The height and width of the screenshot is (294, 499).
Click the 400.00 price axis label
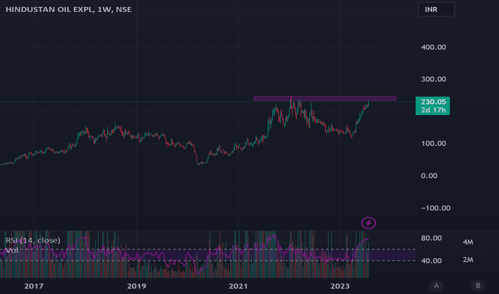coord(433,47)
